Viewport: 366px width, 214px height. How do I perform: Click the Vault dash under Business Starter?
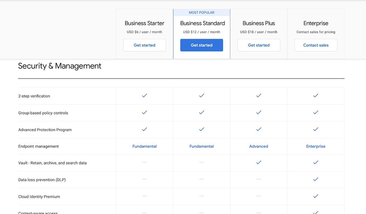click(x=144, y=162)
